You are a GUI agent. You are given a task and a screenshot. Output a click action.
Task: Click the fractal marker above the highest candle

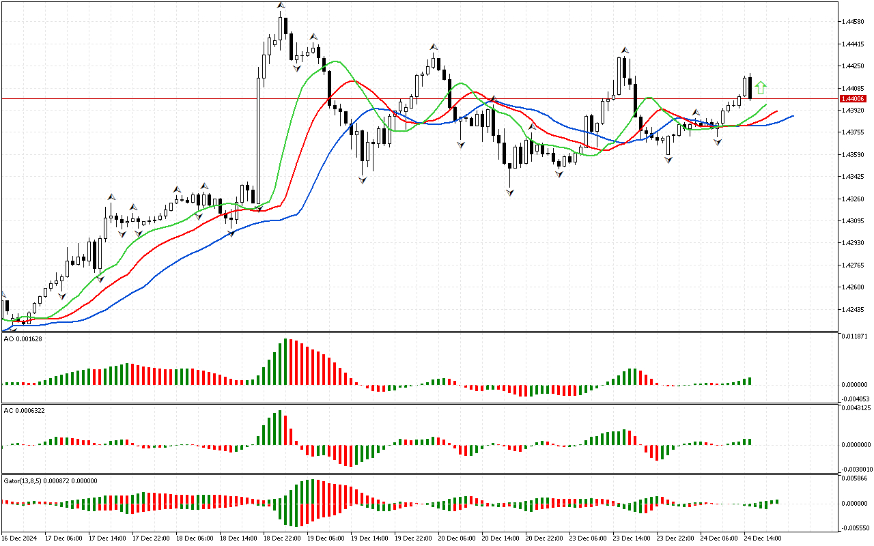point(281,5)
